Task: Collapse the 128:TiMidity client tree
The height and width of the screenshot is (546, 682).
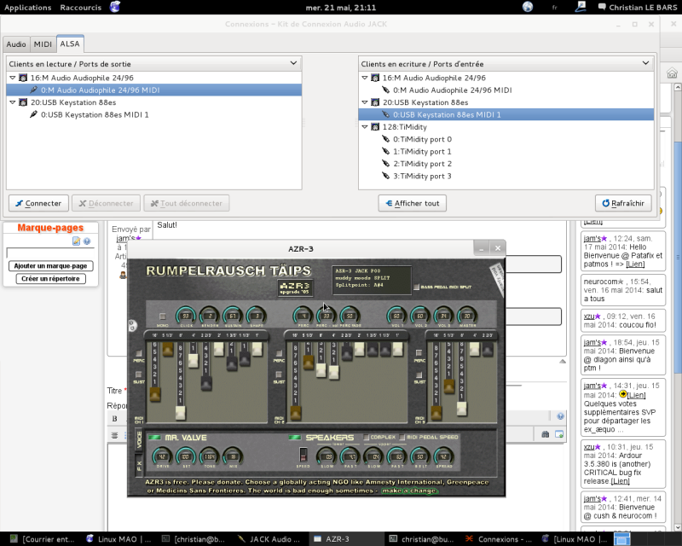Action: pyautogui.click(x=367, y=126)
